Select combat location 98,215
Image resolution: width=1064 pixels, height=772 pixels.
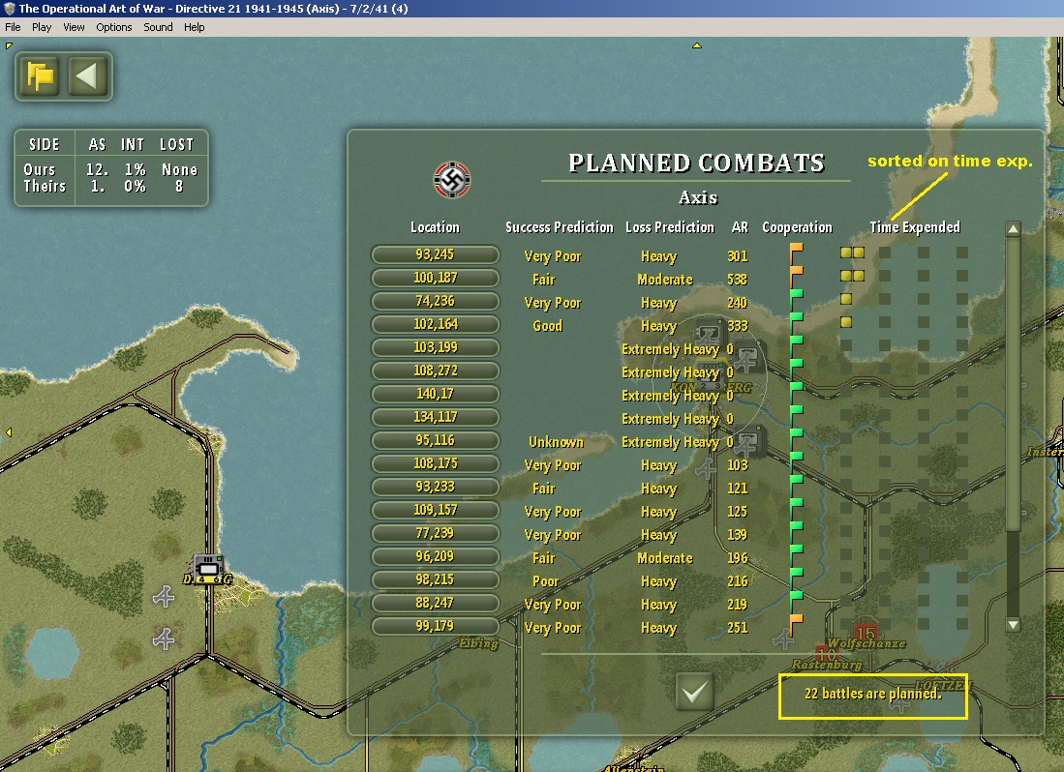click(x=435, y=579)
